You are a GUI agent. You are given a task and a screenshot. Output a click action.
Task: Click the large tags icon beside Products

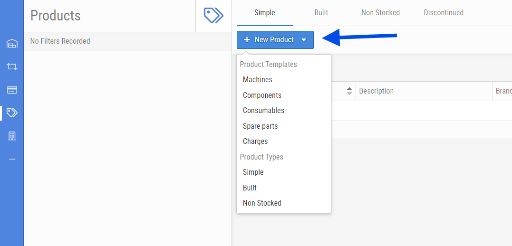click(213, 15)
